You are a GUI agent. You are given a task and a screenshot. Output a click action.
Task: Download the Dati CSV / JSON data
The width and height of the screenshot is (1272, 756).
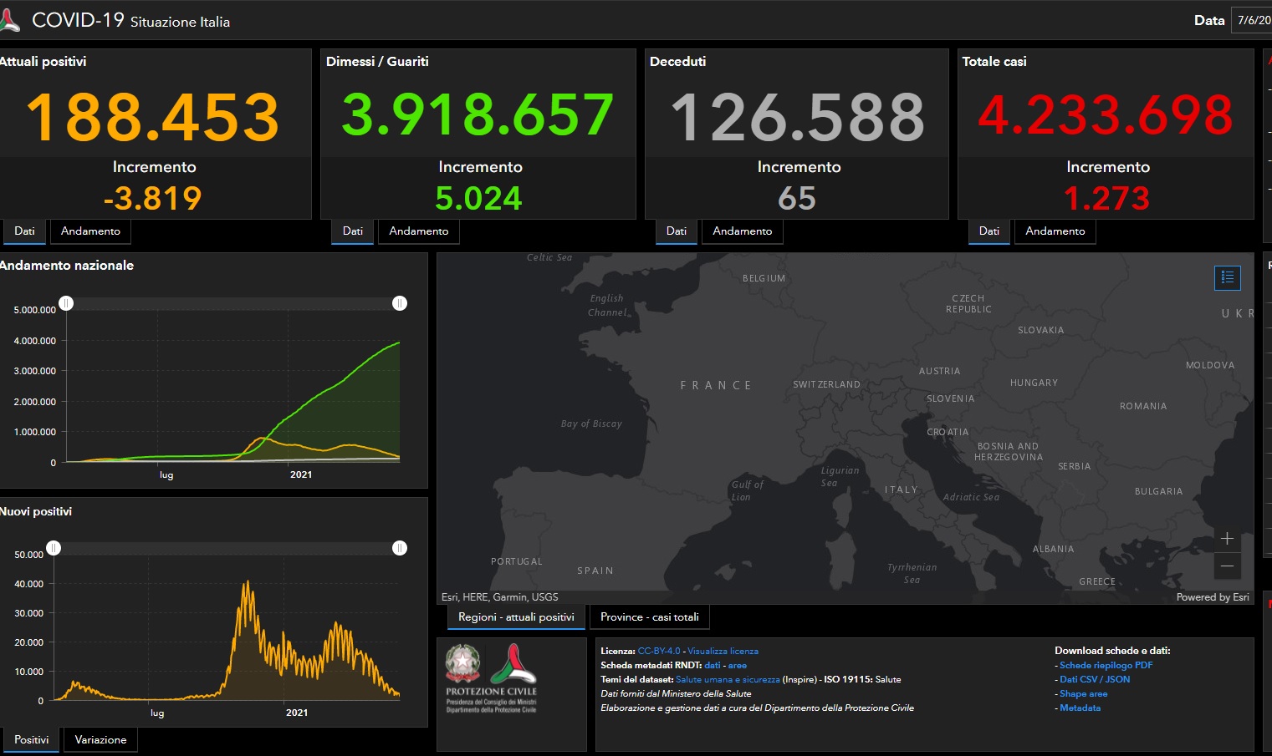[x=1094, y=679]
